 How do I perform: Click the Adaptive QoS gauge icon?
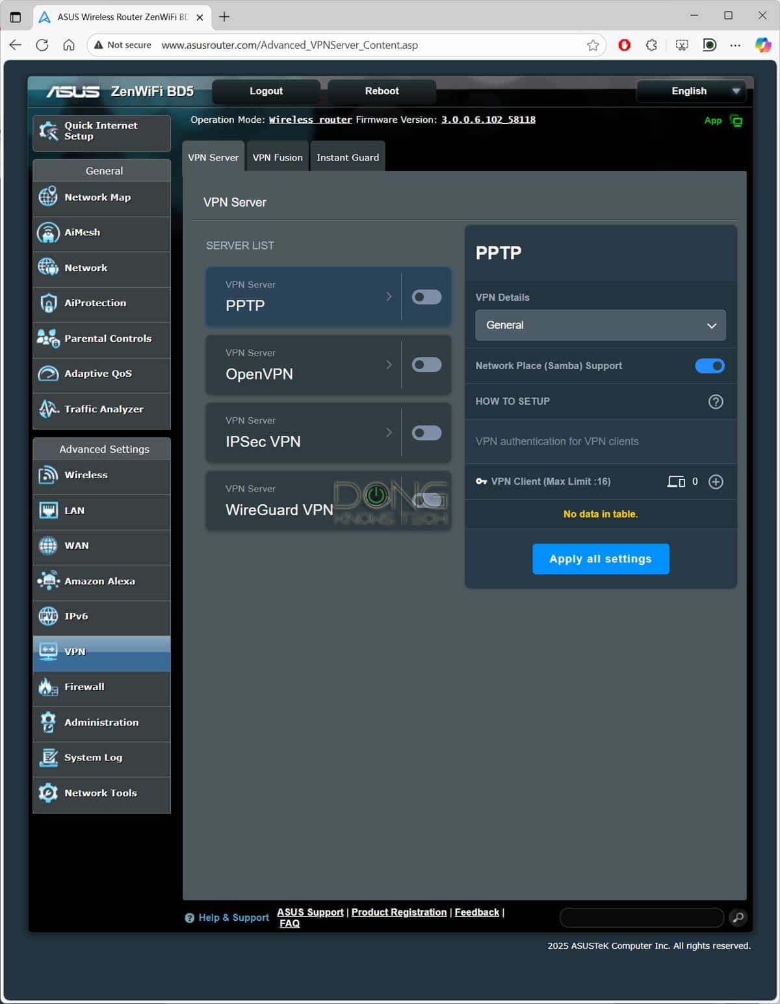[x=48, y=374]
